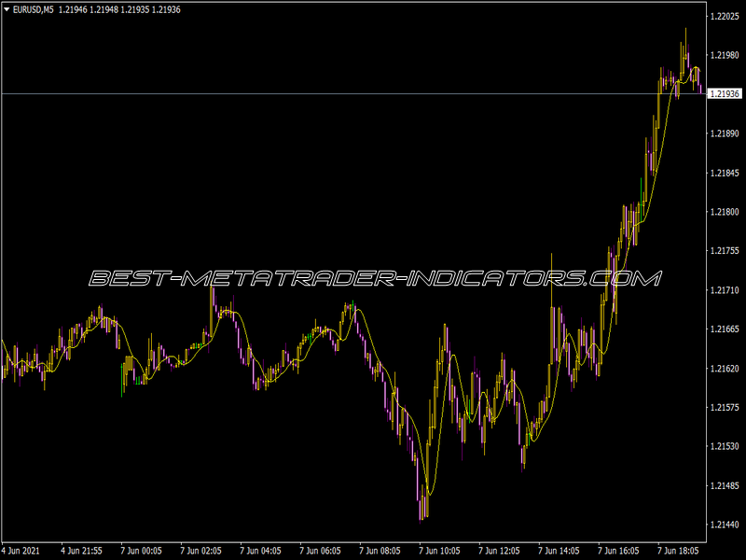Screen dimensions: 746x560
Task: Select the OHLC values 1.21946 1.21948 1.21935 1.21936
Action: 119,9
